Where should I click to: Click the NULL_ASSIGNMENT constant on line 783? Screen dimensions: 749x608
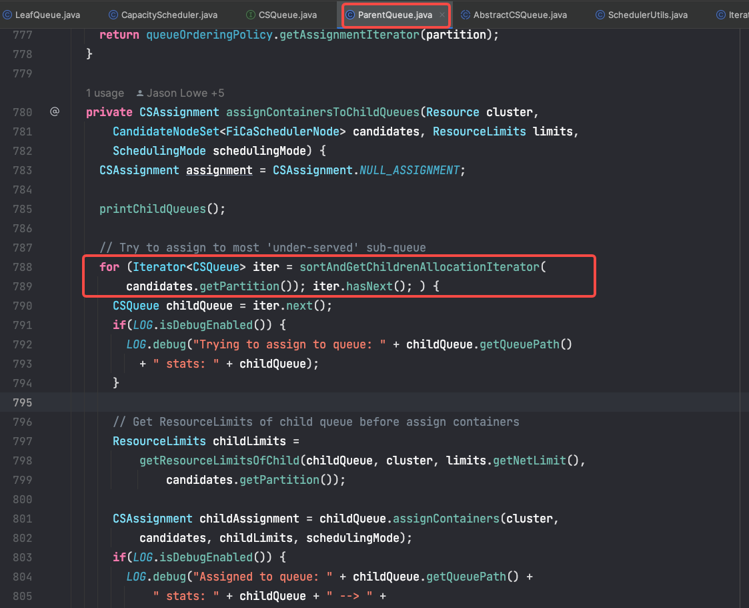(410, 170)
